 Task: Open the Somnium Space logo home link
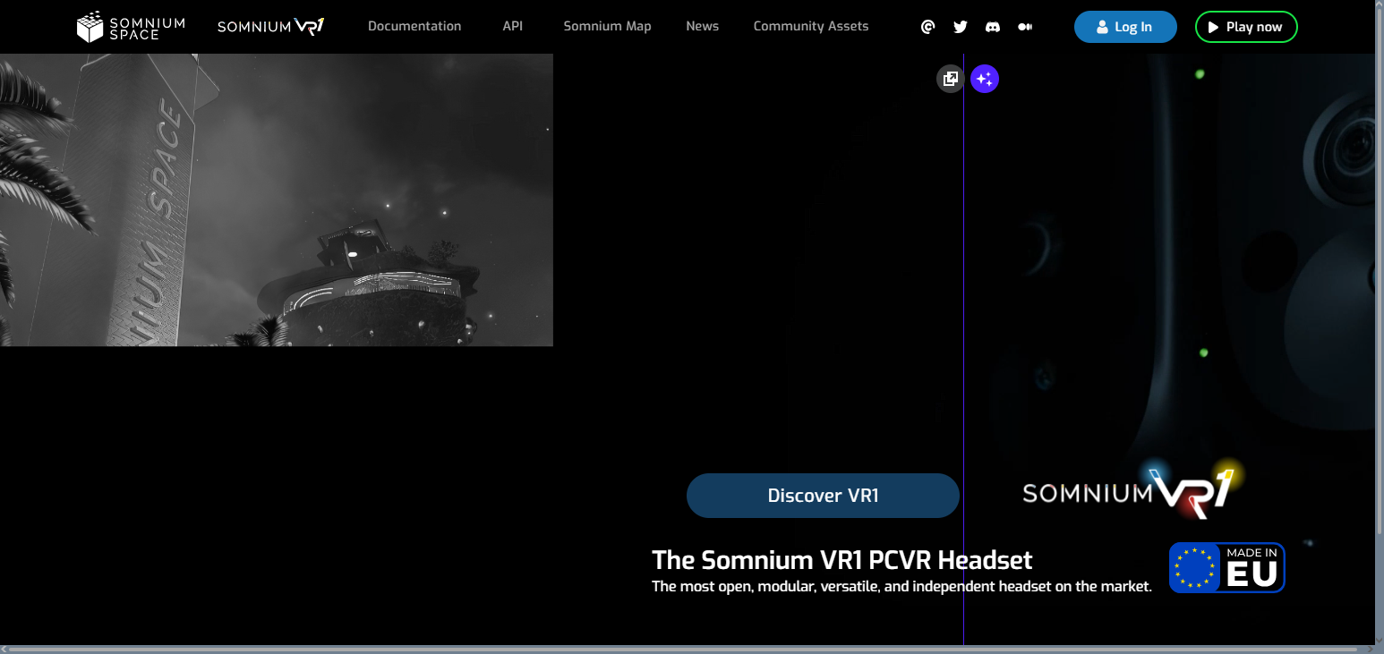(x=131, y=27)
